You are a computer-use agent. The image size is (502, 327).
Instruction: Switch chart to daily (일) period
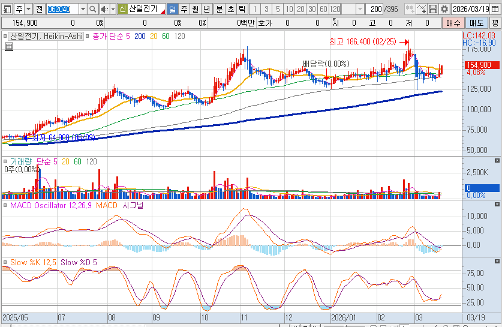(173, 9)
